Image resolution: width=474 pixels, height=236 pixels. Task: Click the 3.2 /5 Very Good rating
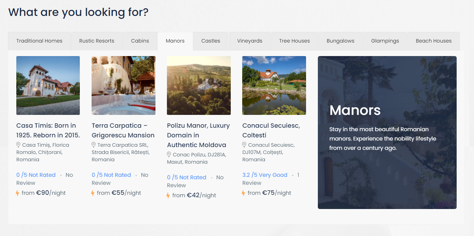265,175
